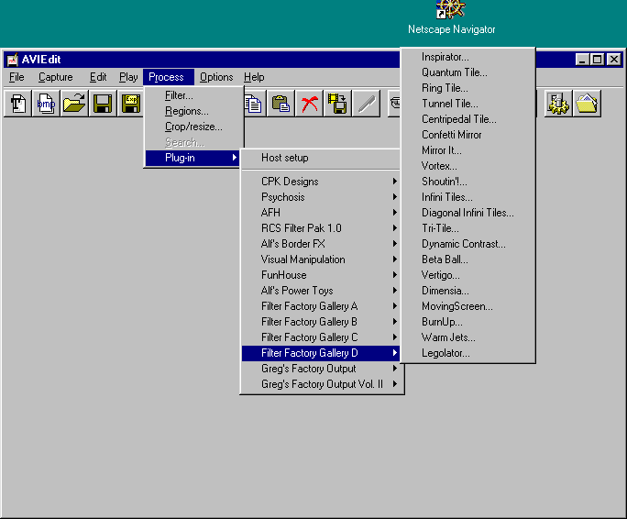Screen dimensions: 627x519
Task: Select the Diagonal Infini Tiles... filter
Action: [467, 213]
